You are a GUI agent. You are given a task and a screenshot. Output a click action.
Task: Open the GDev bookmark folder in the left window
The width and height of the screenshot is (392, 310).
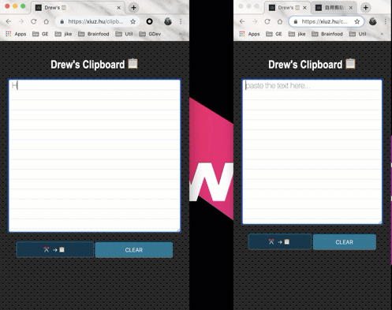(150, 34)
